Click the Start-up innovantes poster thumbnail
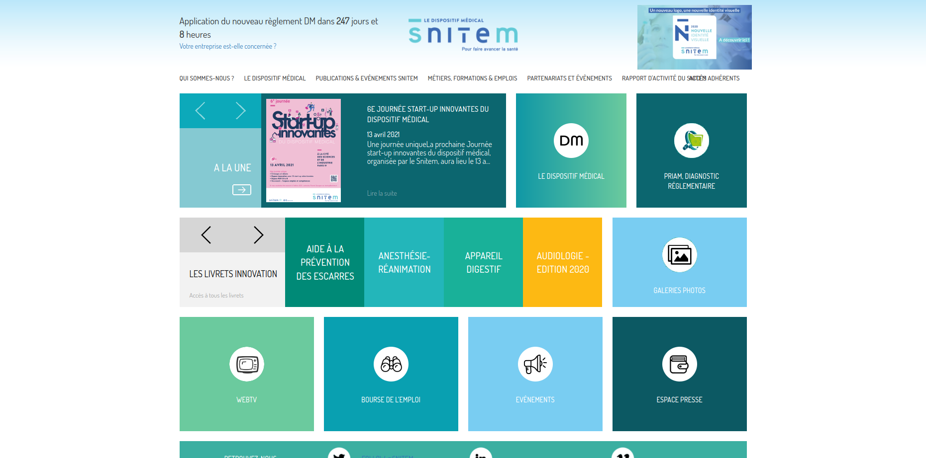The image size is (926, 458). [304, 151]
